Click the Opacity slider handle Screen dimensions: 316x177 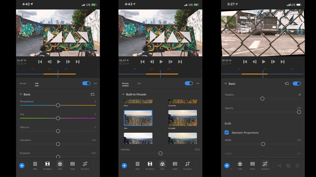tap(299, 112)
